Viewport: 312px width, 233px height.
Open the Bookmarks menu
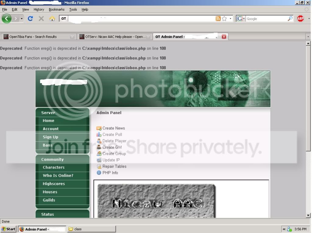coord(56,9)
